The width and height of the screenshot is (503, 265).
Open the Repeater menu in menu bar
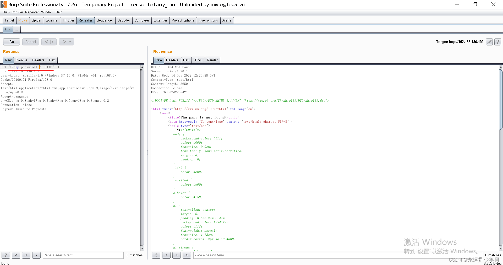click(x=32, y=12)
